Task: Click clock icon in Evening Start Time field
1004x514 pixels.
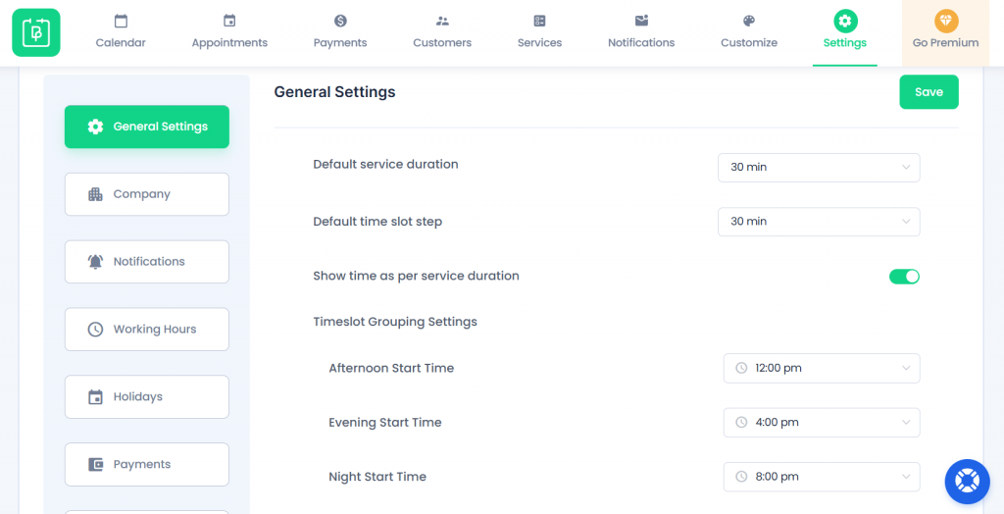Action: click(741, 423)
